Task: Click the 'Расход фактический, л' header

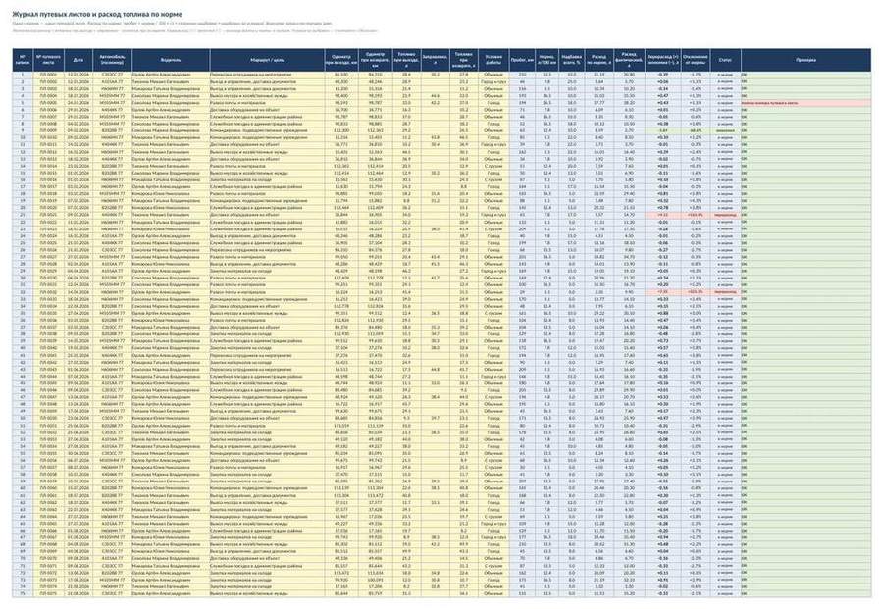Action: pyautogui.click(x=629, y=60)
